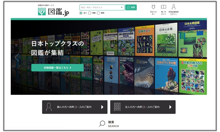
Task: Click the 検索 SEARCH section heading
Action: pos(113,124)
